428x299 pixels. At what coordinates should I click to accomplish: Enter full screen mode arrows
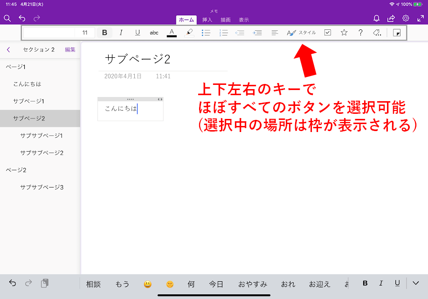point(421,18)
